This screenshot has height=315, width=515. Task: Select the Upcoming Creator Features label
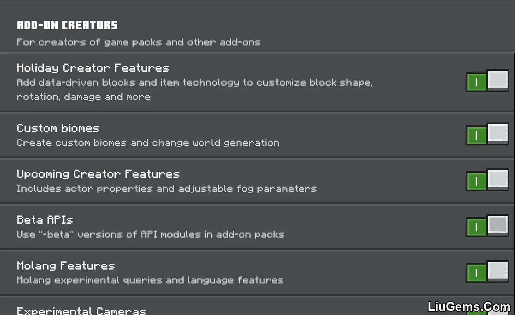[98, 174]
